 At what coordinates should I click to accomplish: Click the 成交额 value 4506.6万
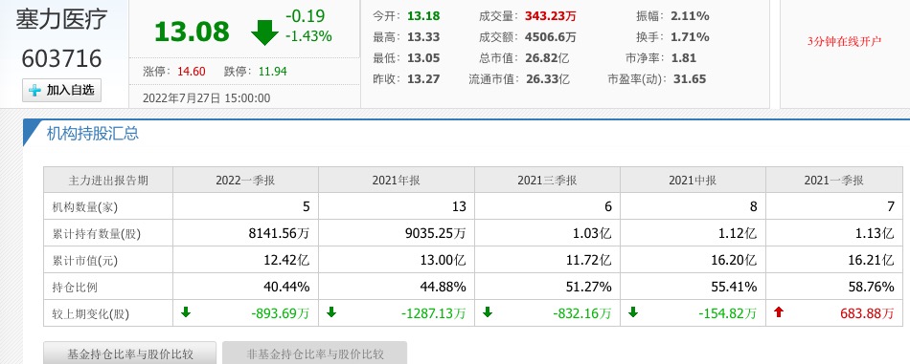click(x=550, y=37)
